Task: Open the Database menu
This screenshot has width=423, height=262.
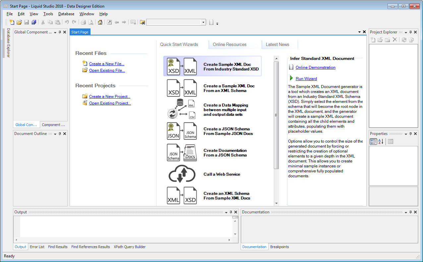Action: (x=66, y=14)
